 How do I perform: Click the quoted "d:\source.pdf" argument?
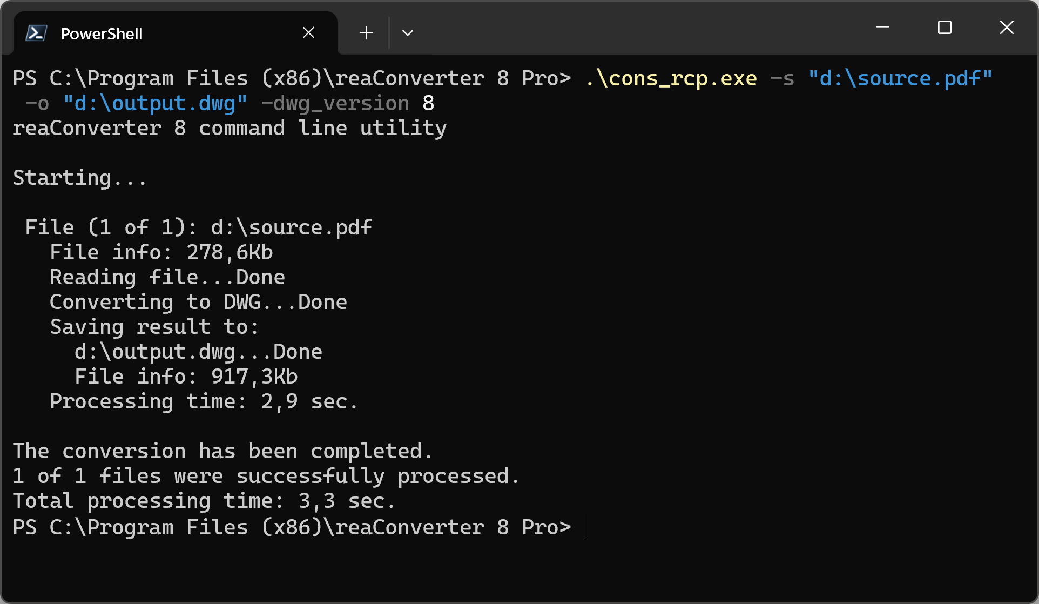pos(900,78)
